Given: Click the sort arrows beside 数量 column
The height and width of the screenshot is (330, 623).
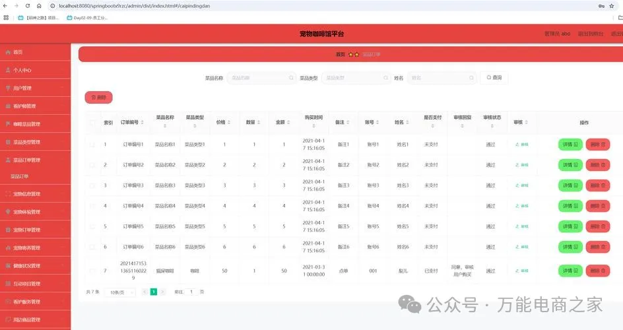Looking at the screenshot, I should (259, 122).
